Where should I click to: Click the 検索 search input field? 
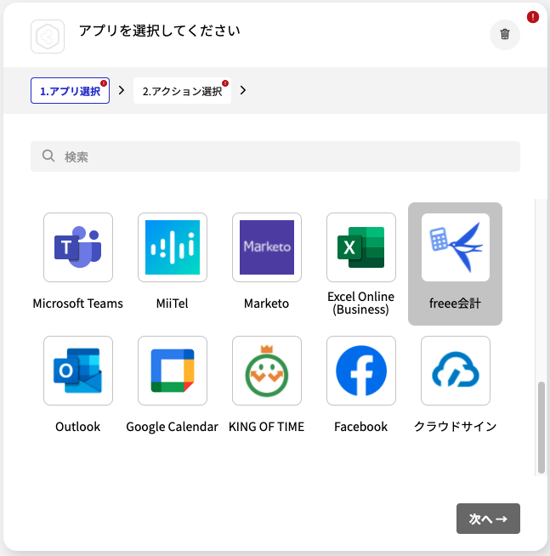pos(275,156)
